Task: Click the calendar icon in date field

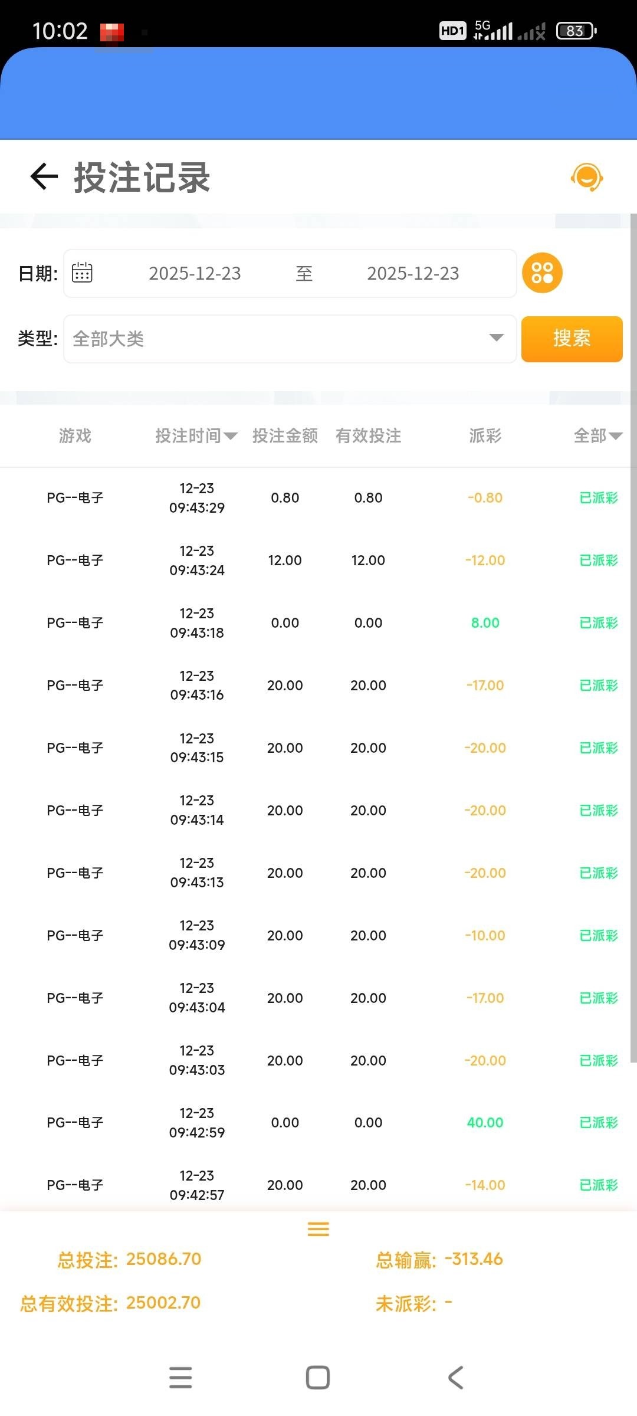Action: (x=82, y=273)
